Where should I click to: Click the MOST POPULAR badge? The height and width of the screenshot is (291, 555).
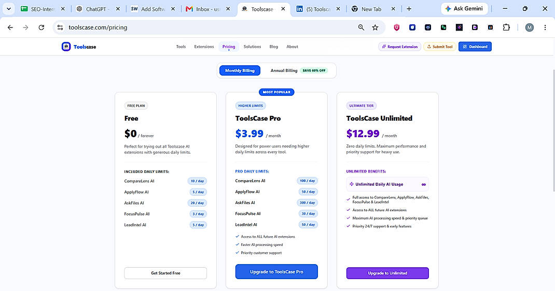pos(276,92)
